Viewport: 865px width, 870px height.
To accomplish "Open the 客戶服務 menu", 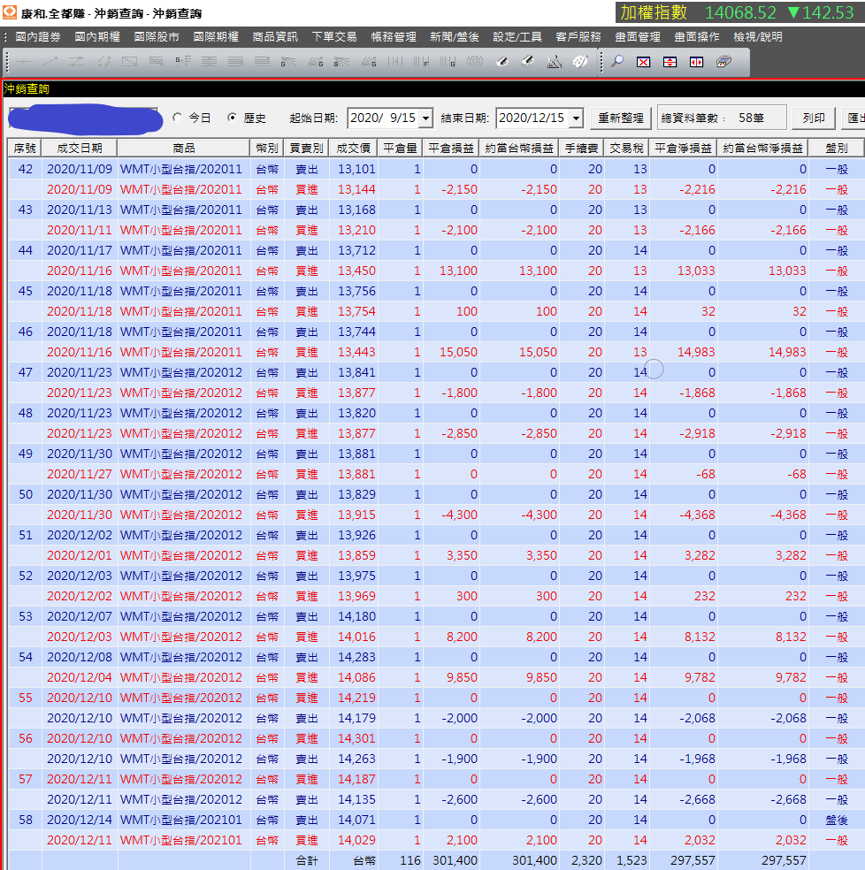I will click(578, 36).
